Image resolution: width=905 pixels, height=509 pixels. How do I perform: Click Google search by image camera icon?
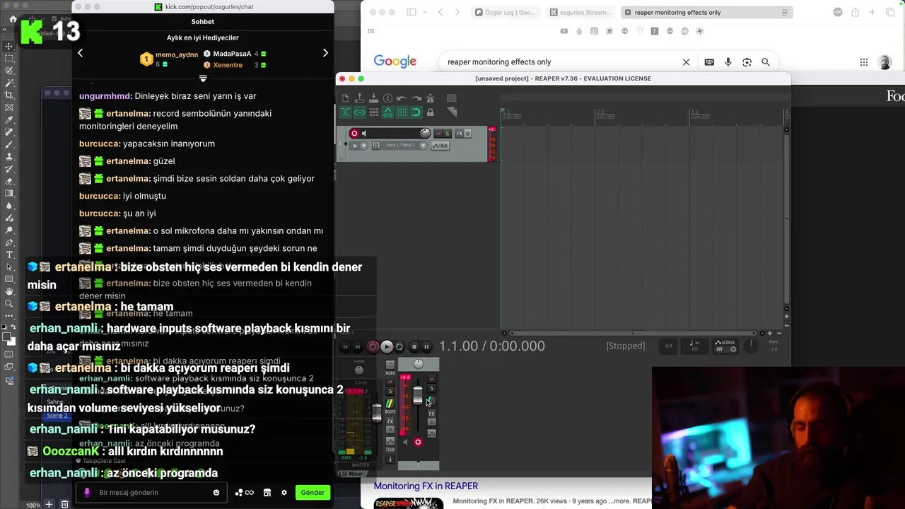(747, 62)
